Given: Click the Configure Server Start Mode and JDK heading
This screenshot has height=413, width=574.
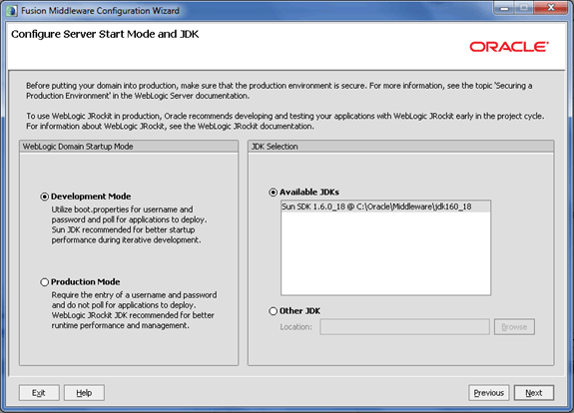Looking at the screenshot, I should (105, 34).
